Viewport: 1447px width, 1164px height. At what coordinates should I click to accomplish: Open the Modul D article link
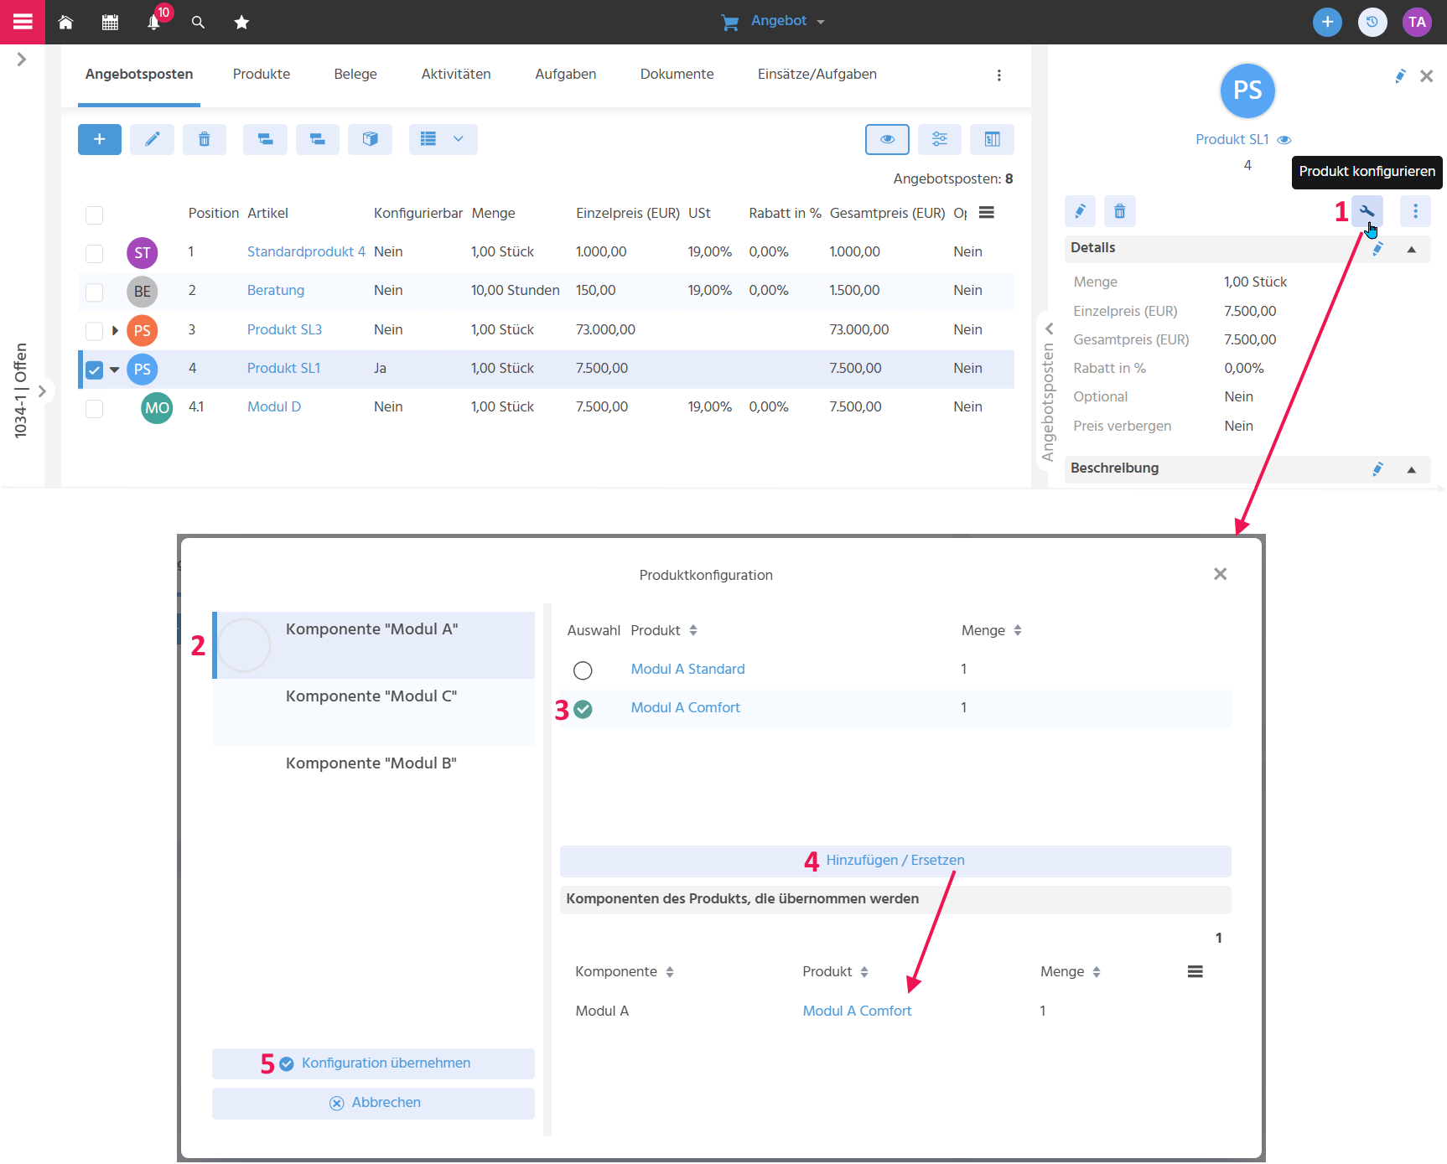click(274, 406)
